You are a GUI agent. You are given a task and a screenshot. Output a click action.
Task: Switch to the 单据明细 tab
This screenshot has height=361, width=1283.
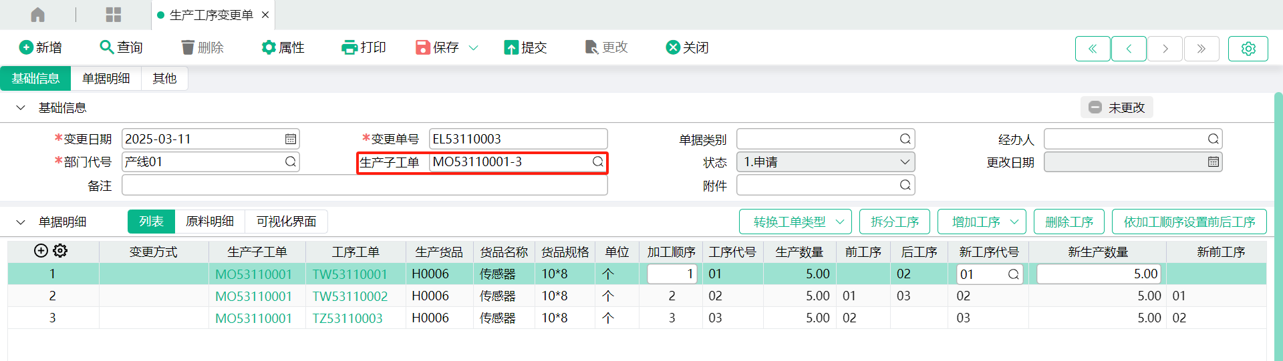point(106,79)
